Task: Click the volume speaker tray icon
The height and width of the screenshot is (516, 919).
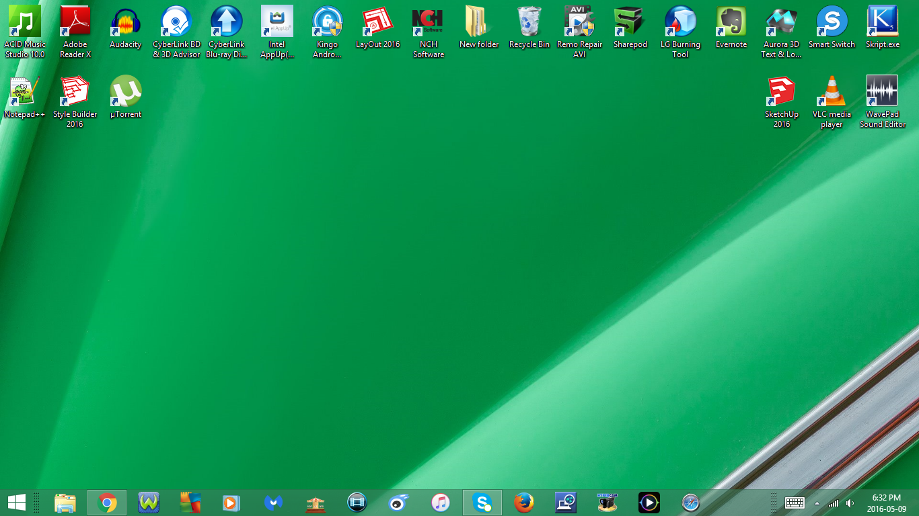Action: coord(850,503)
